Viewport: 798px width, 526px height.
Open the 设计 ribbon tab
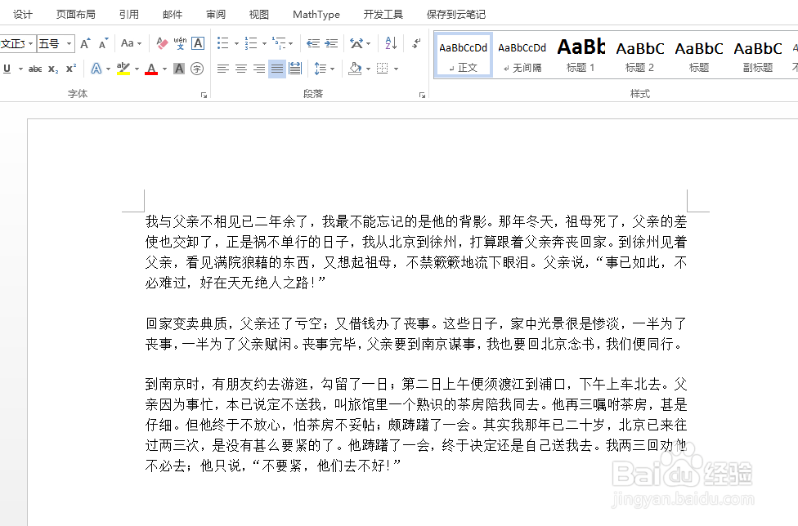coord(22,14)
